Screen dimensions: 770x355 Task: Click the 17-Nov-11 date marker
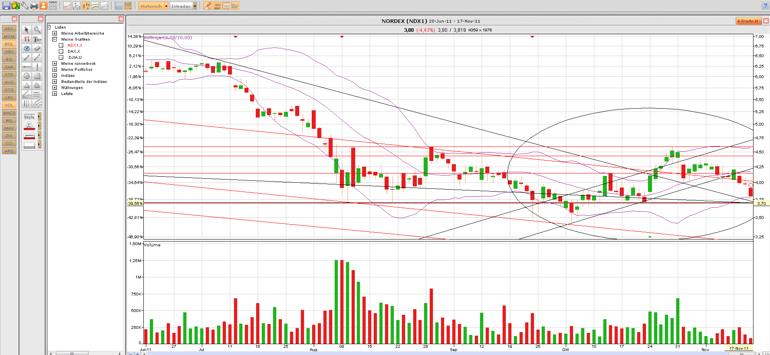(x=739, y=349)
